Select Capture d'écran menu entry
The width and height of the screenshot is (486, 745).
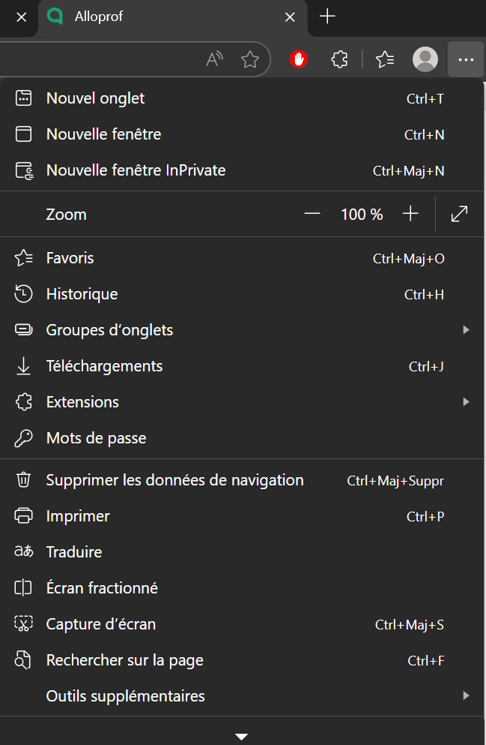click(x=101, y=624)
